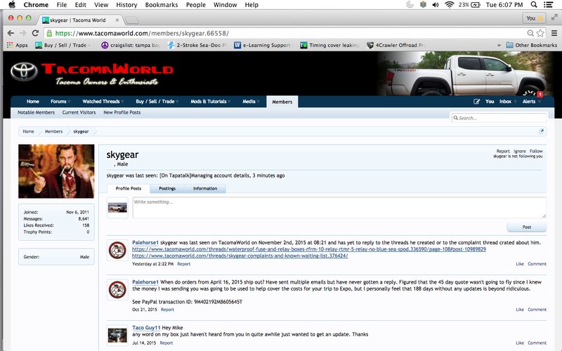Open Chrome Bookmarks menu
Screen dimensions: 562x351
(x=162, y=5)
